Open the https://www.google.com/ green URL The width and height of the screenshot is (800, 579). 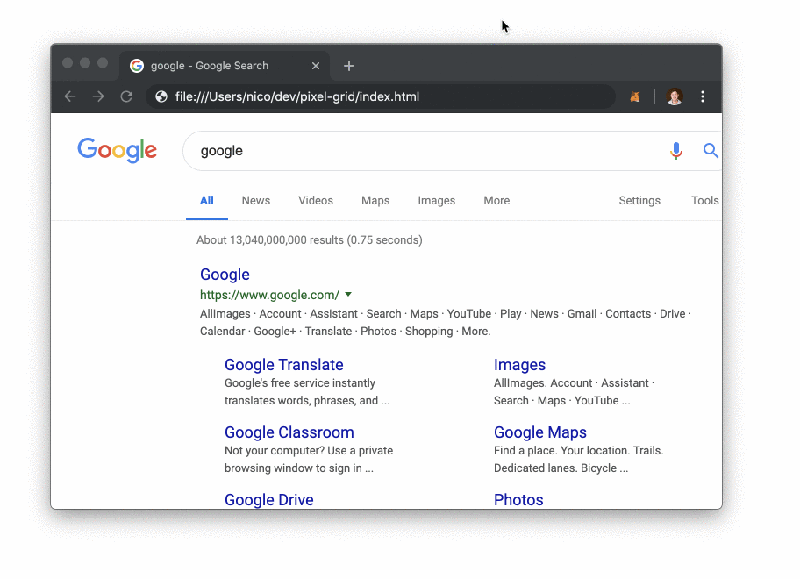pos(269,295)
